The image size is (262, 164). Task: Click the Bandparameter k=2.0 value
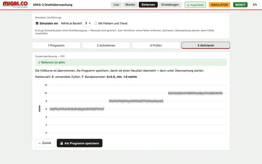coord(122,77)
